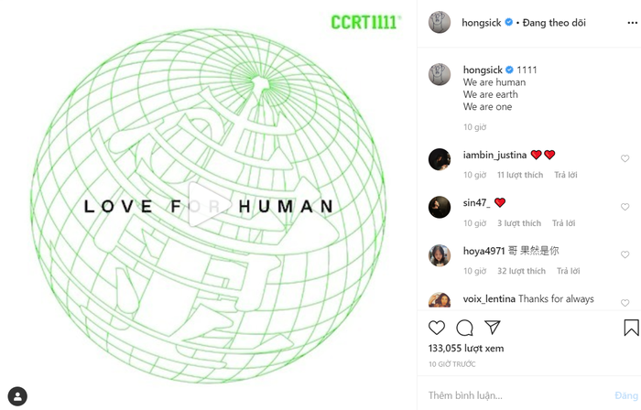Image resolution: width=641 pixels, height=410 pixels.
Task: Click hongsick's header profile avatar
Action: coord(440,22)
